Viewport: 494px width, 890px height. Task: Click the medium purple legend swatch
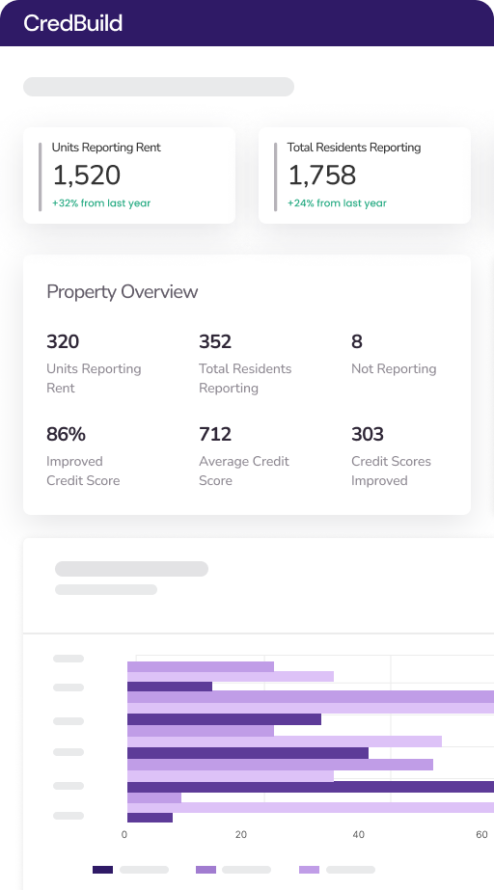coord(206,870)
